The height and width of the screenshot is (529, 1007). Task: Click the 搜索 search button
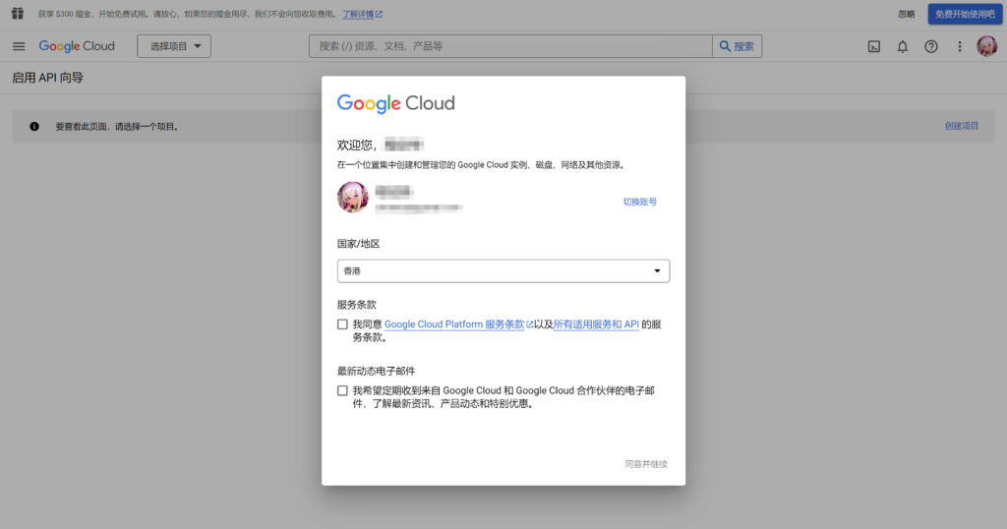coord(738,46)
